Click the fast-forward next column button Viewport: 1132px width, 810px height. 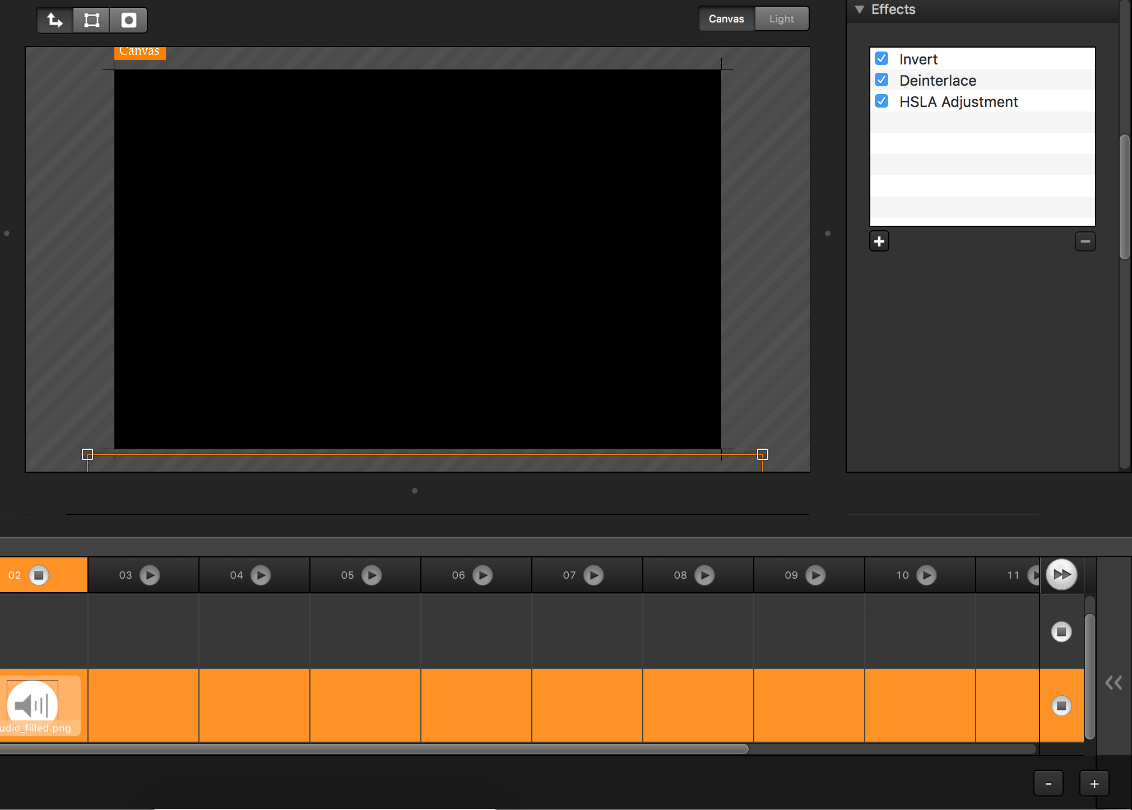(1061, 575)
